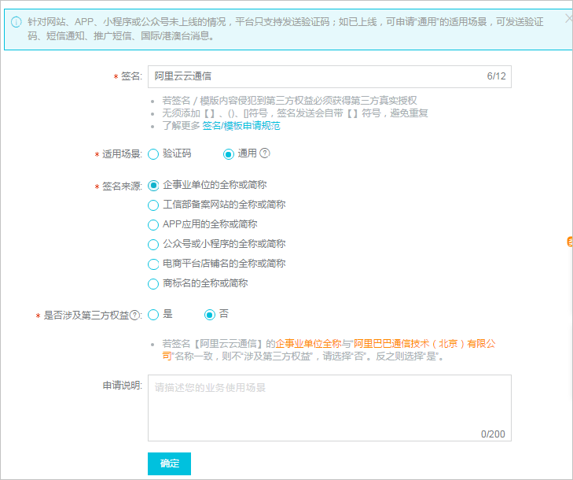Select the 验证码 scenario radio button
The image size is (573, 480).
tap(153, 154)
